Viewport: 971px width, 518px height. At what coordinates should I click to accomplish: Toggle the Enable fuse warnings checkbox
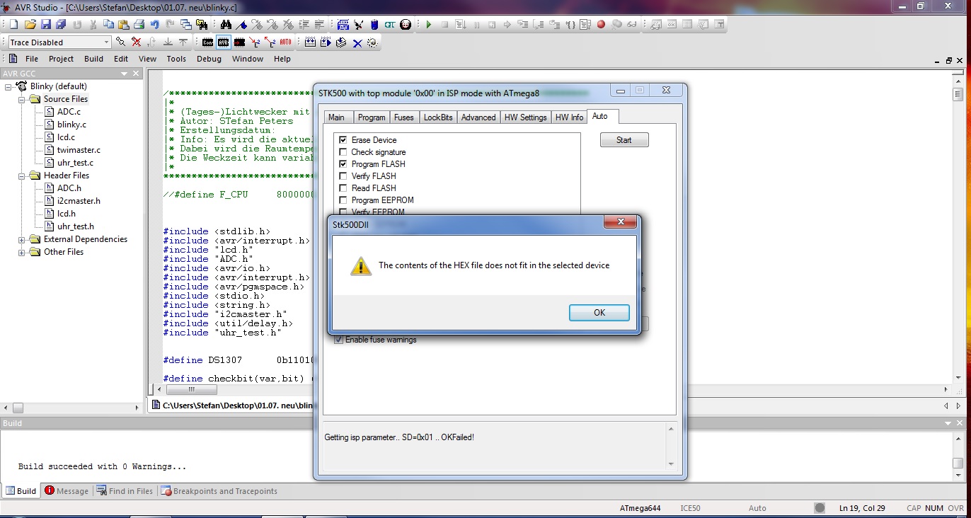339,340
